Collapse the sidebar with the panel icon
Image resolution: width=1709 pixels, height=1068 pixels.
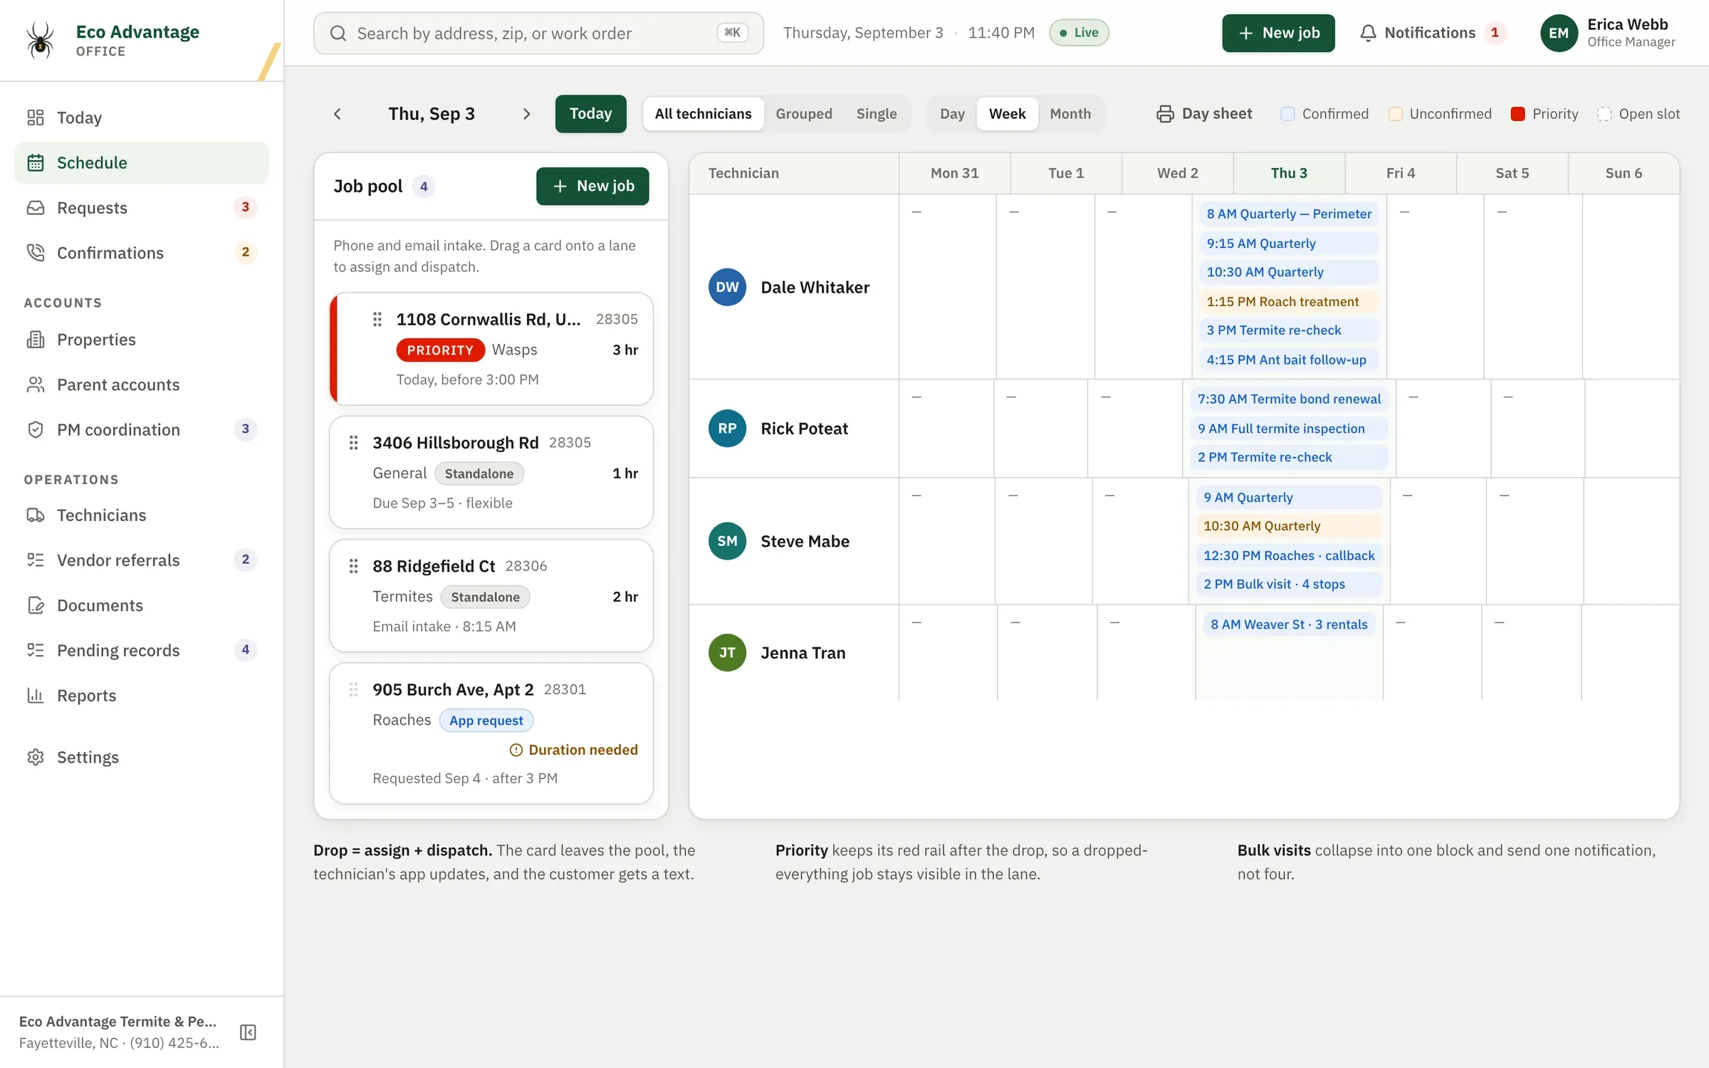[x=248, y=1032]
